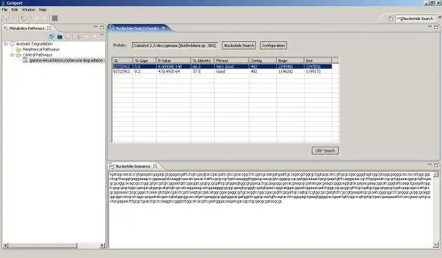Open the Edit menu
Image resolution: width=442 pixels, height=258 pixels.
coord(15,10)
